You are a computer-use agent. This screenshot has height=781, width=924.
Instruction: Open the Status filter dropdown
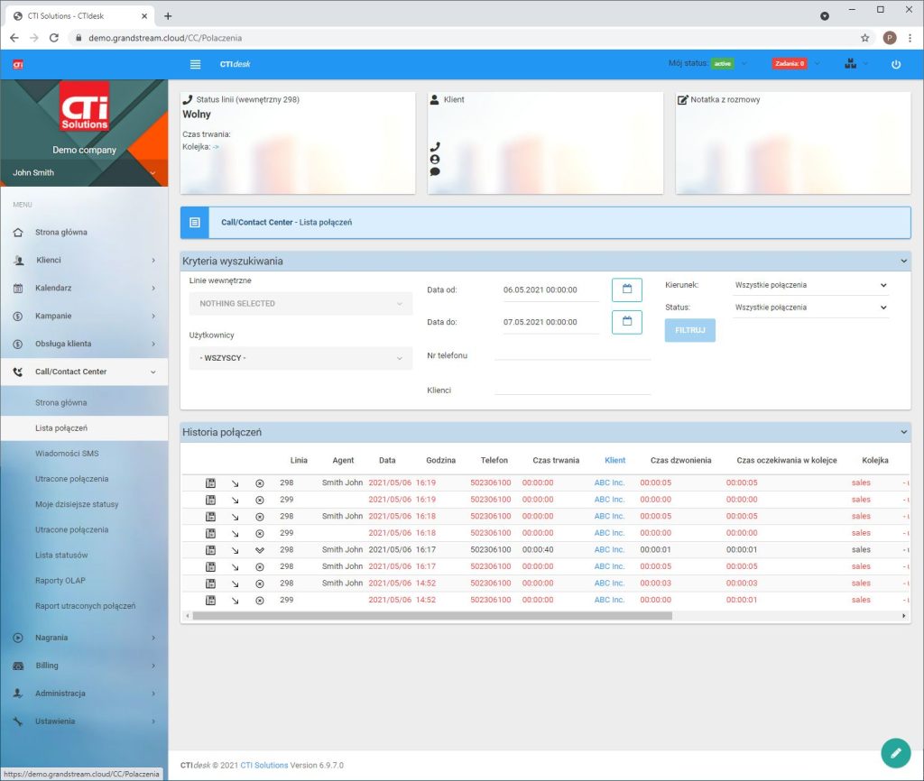tap(810, 308)
